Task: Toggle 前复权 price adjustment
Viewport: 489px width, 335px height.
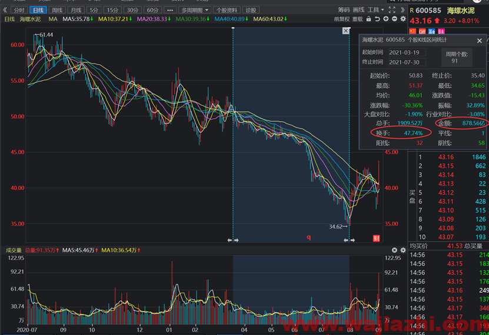Action: 341,19
